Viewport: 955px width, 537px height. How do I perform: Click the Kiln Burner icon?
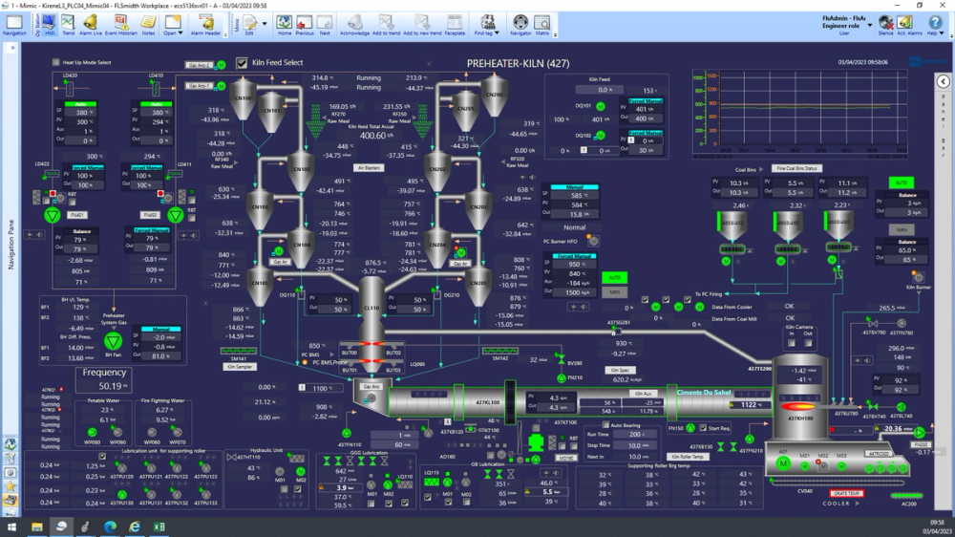pyautogui.click(x=919, y=278)
